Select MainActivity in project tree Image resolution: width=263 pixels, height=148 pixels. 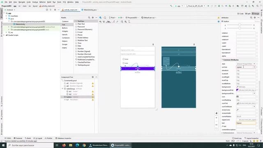pyautogui.click(x=20, y=24)
